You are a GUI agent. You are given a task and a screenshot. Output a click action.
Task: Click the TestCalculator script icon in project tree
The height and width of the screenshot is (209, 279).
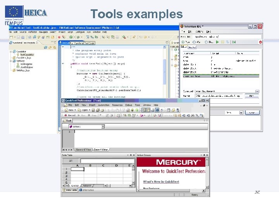coord(18,55)
